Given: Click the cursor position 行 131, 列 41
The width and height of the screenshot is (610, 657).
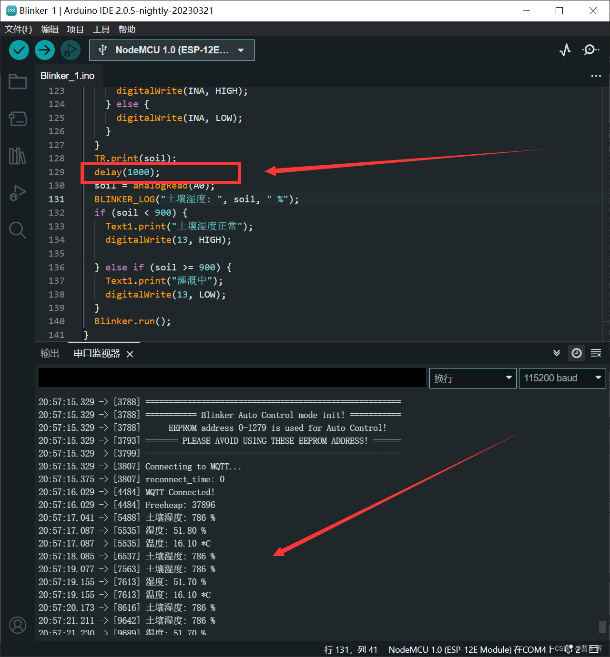Looking at the screenshot, I should pos(351,649).
